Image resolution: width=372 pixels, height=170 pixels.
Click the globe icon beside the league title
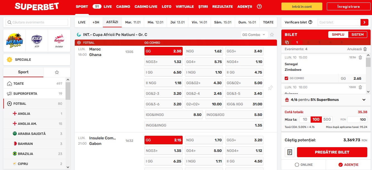[x=79, y=35]
